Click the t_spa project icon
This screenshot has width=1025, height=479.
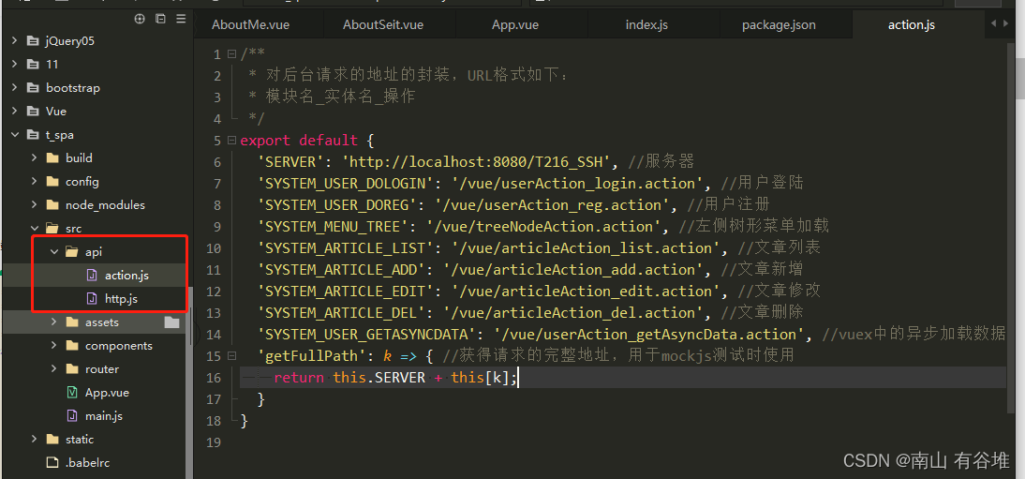pyautogui.click(x=33, y=135)
